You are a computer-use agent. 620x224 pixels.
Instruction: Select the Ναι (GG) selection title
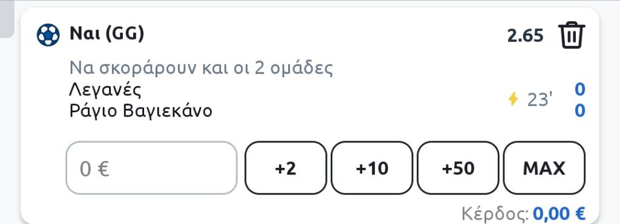[x=107, y=34]
